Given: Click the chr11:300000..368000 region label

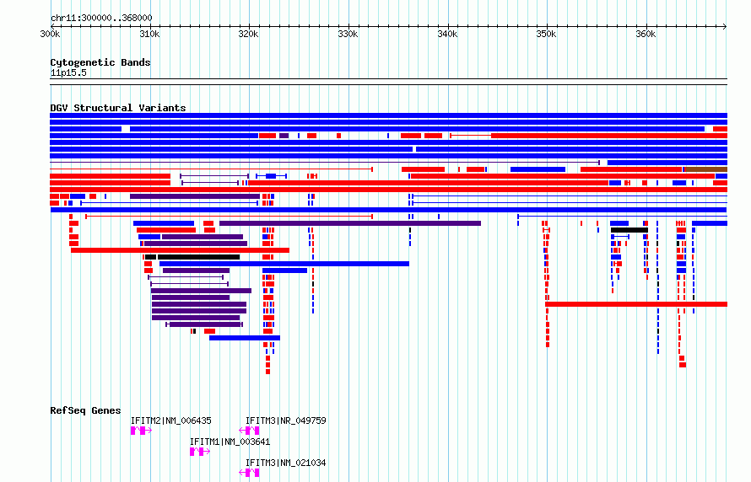Looking at the screenshot, I should (x=101, y=19).
